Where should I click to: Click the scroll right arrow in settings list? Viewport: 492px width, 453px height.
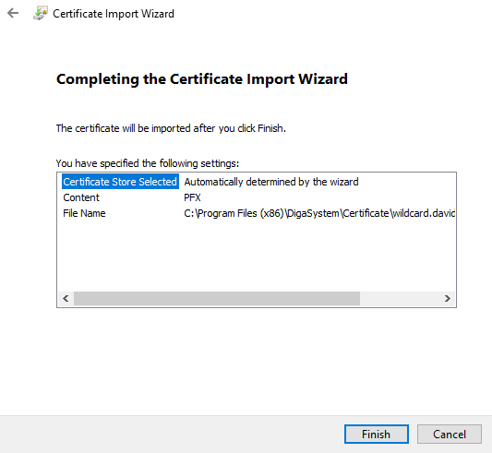[x=448, y=298]
